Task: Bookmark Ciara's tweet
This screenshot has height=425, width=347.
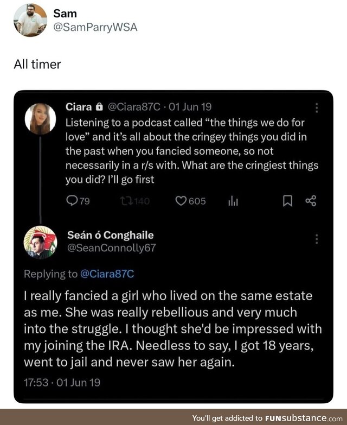Action: pos(288,201)
